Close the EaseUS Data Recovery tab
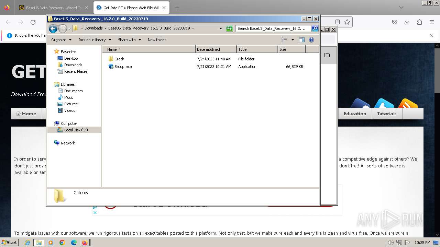Screen dimensions: 440x247 pos(86,8)
